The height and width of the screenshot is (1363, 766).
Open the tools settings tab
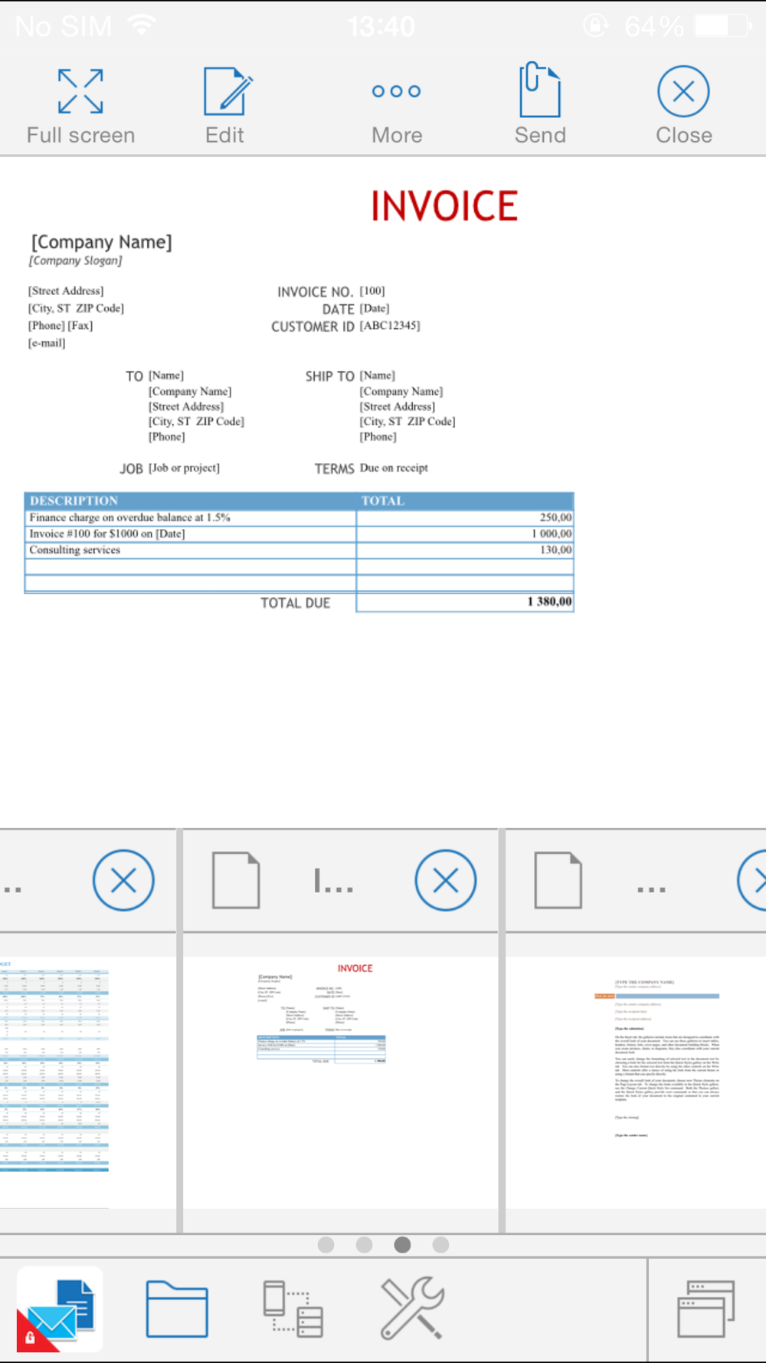[411, 1309]
